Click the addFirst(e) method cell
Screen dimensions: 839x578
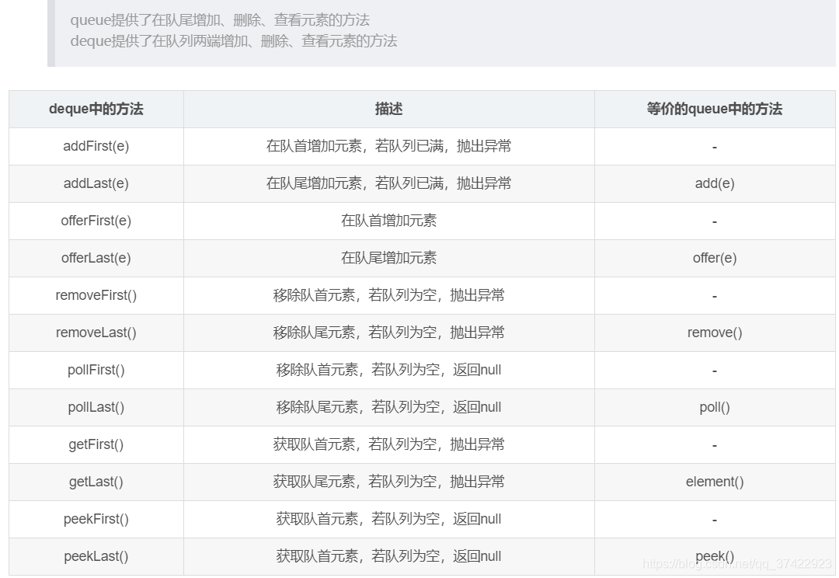[x=96, y=146]
